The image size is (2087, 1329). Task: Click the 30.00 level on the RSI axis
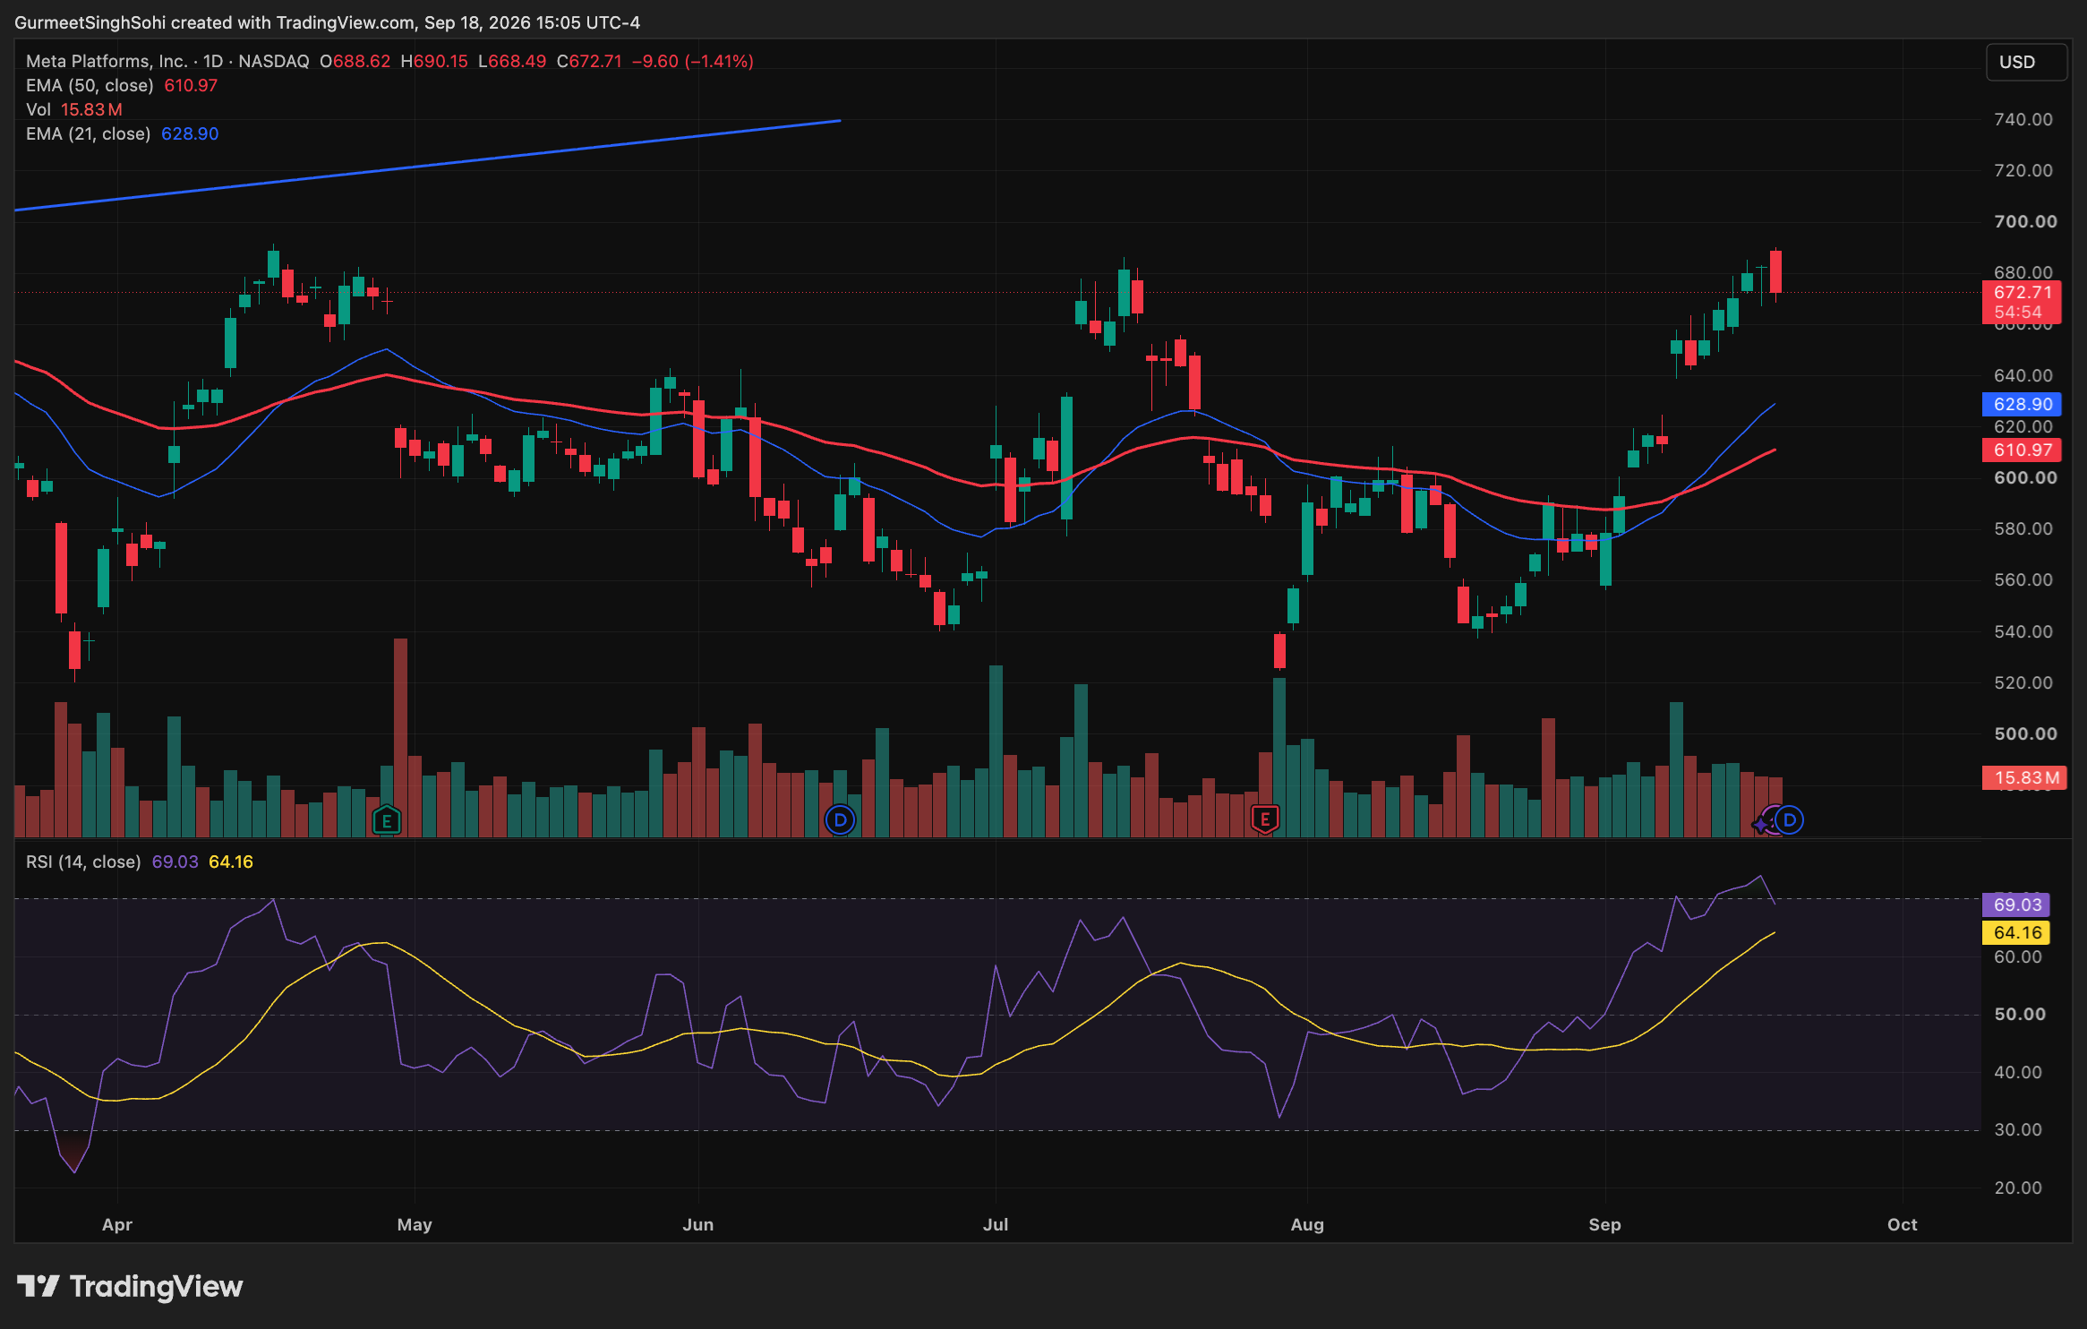tap(2018, 1129)
